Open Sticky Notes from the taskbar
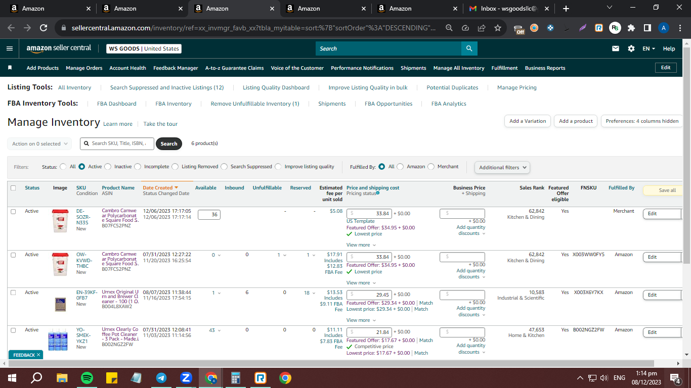 [x=112, y=378]
